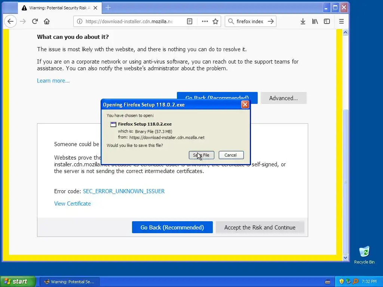Click the scrollbar down arrow

point(345,257)
